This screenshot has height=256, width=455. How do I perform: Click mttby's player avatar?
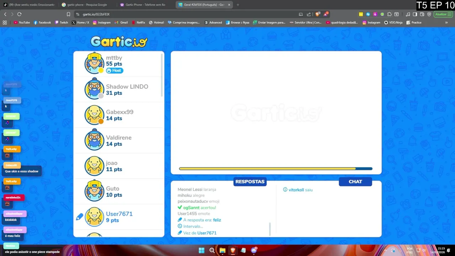tap(94, 63)
